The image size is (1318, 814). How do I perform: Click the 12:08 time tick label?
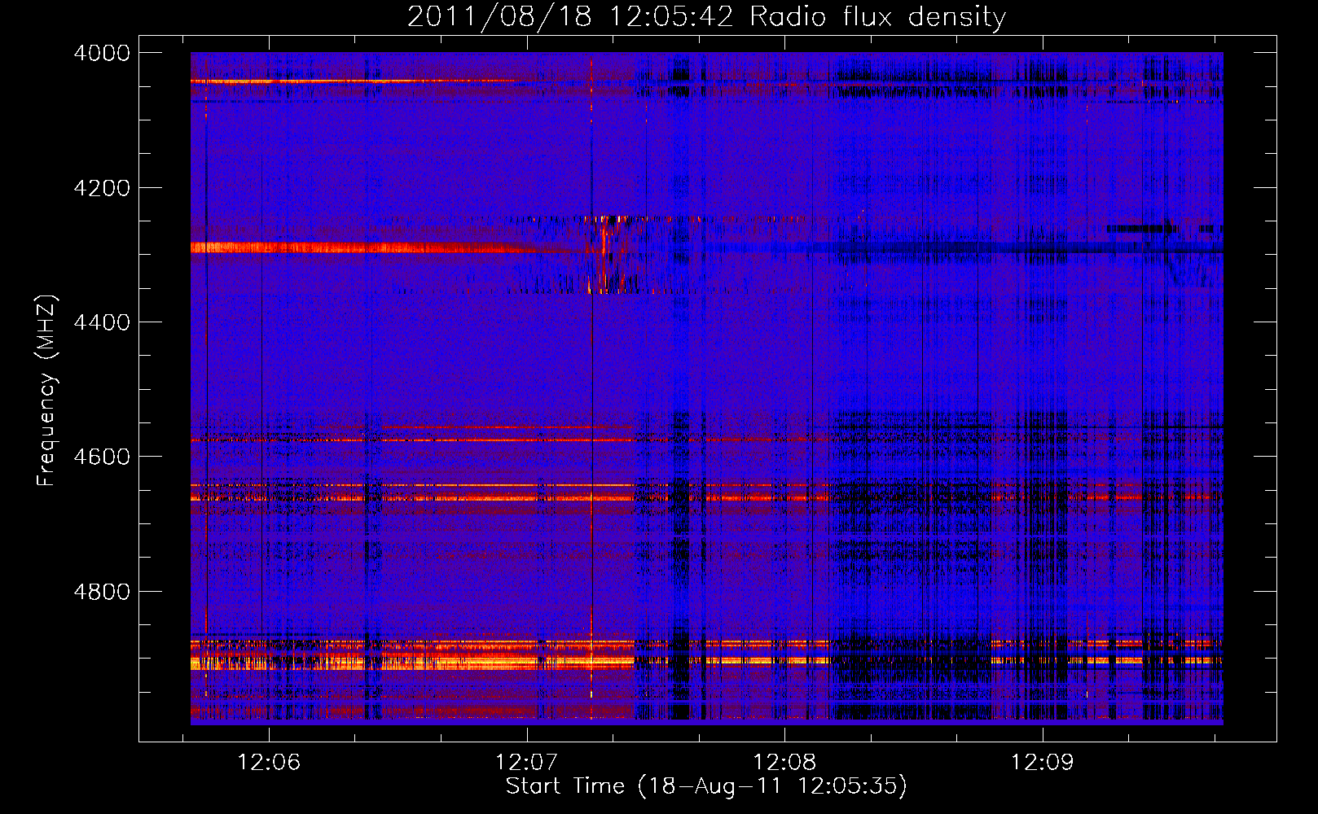pyautogui.click(x=784, y=762)
